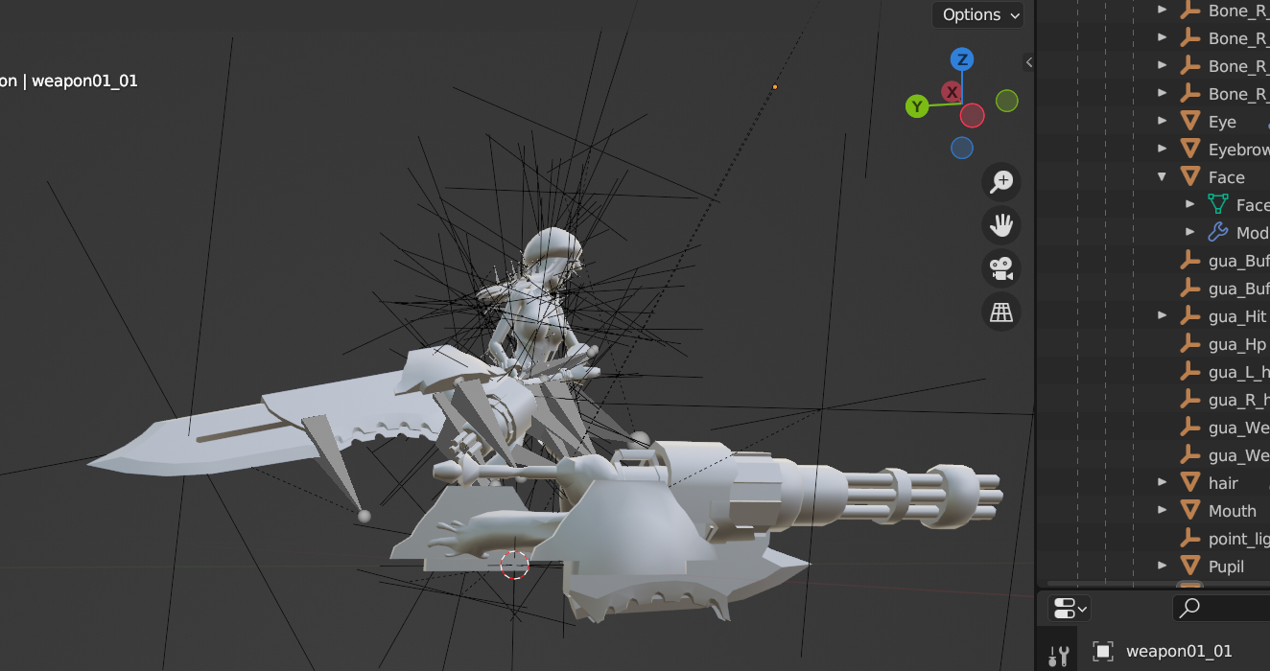Expand the Eyebrow object row

pyautogui.click(x=1163, y=150)
